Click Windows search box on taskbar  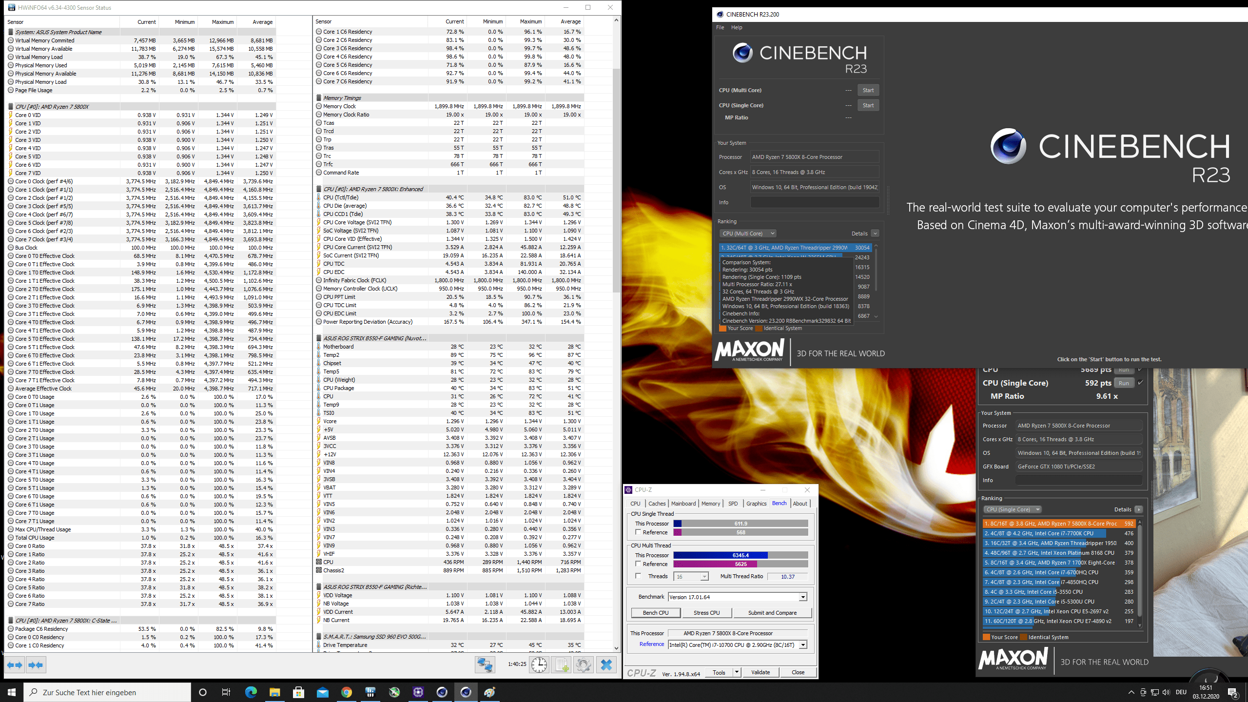click(x=107, y=692)
